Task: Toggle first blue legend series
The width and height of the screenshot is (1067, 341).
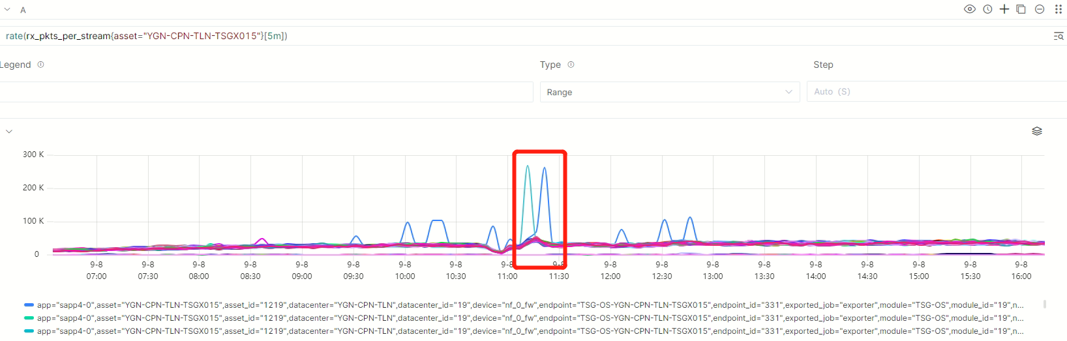Action: coord(522,304)
